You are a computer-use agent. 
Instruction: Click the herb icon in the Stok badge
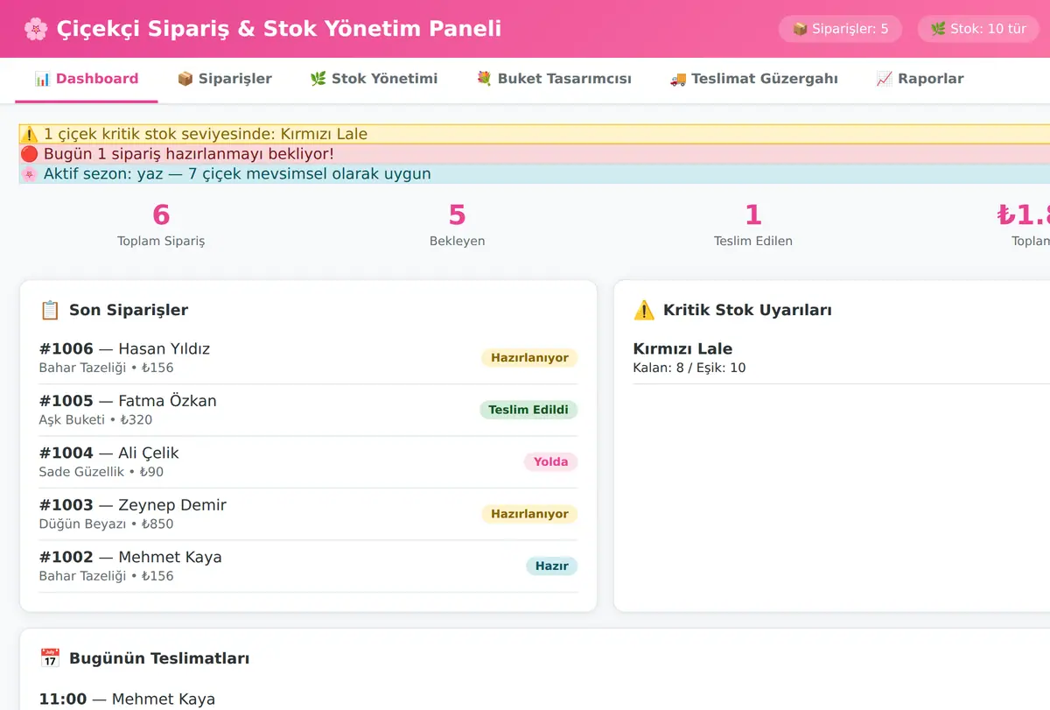coord(938,29)
